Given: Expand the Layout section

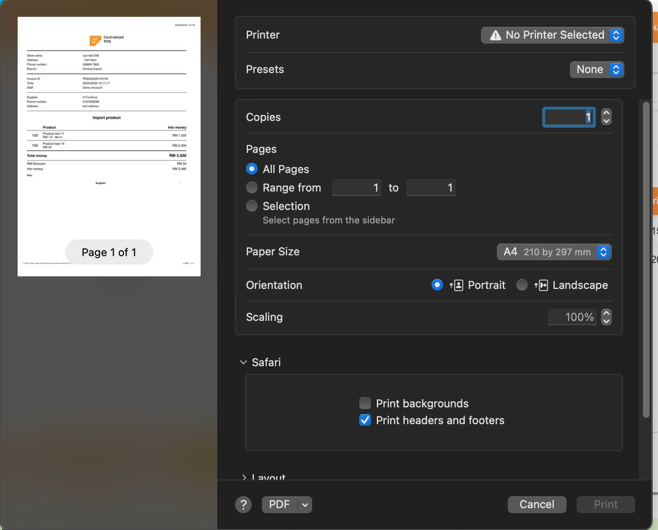Looking at the screenshot, I should pos(244,477).
